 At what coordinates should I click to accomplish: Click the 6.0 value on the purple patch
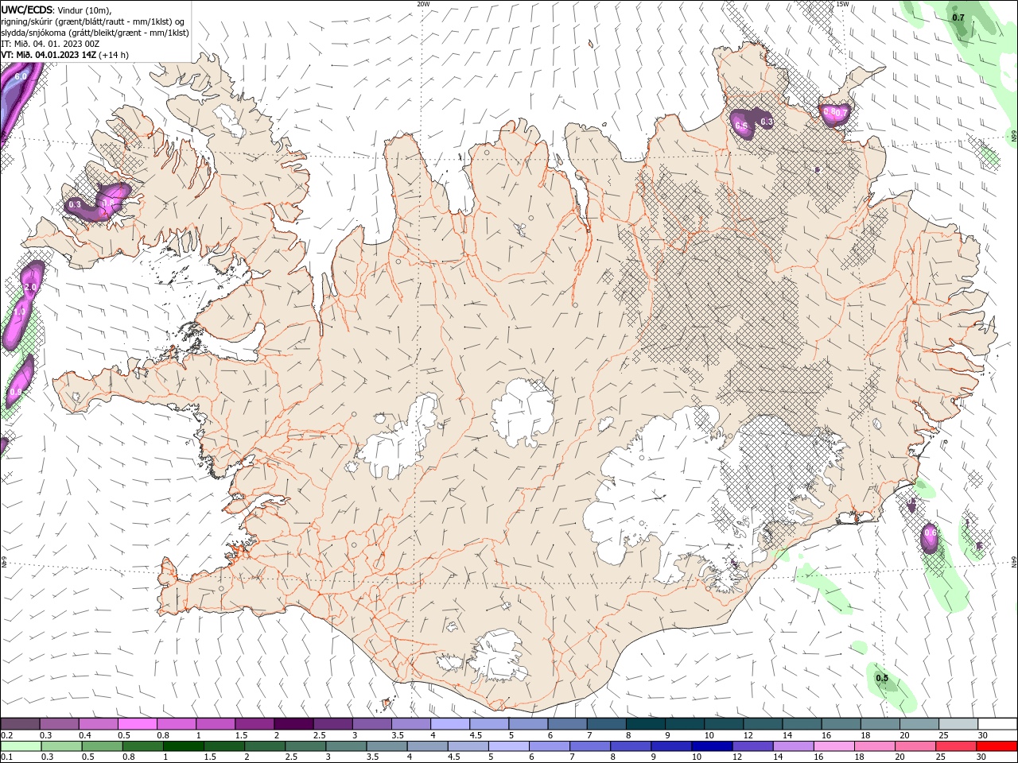click(x=21, y=76)
